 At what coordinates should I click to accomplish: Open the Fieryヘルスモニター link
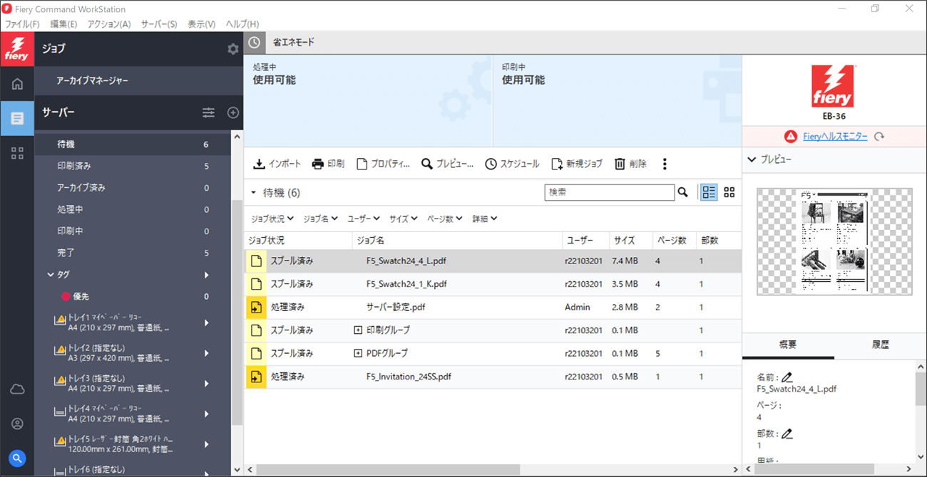(x=834, y=136)
